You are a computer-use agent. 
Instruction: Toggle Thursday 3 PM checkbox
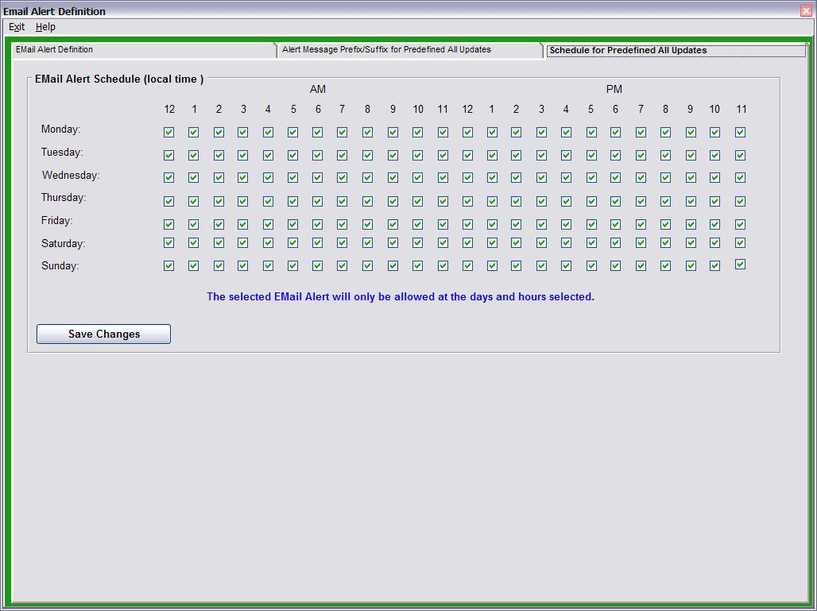pos(541,202)
